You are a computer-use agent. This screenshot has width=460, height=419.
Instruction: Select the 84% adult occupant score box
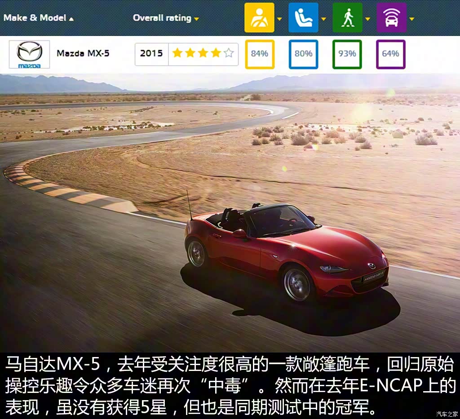[x=259, y=54]
